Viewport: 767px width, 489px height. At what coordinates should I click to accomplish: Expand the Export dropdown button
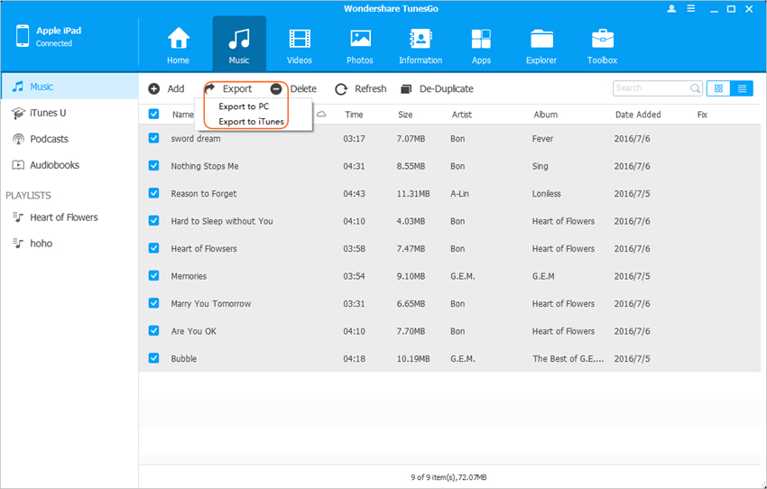[229, 88]
